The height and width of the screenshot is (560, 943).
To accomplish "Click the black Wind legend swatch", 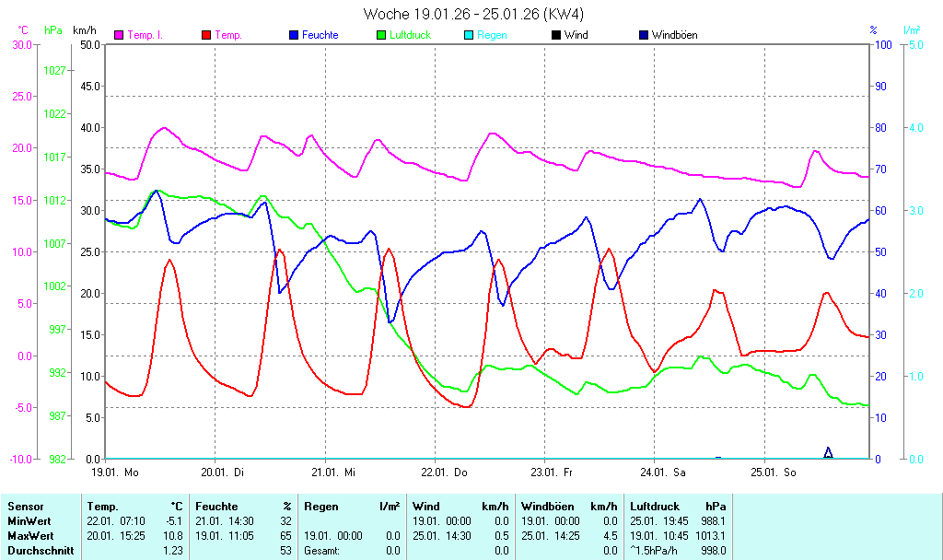I will [x=556, y=35].
